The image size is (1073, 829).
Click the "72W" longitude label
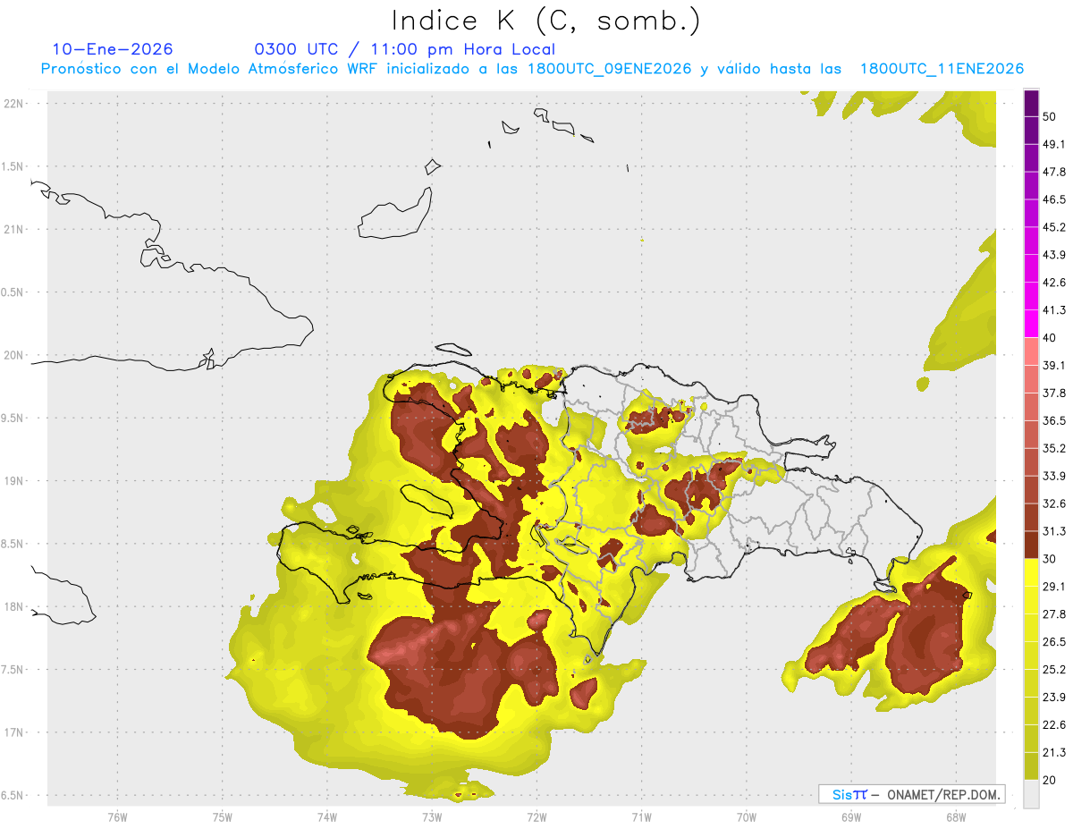pyautogui.click(x=536, y=817)
